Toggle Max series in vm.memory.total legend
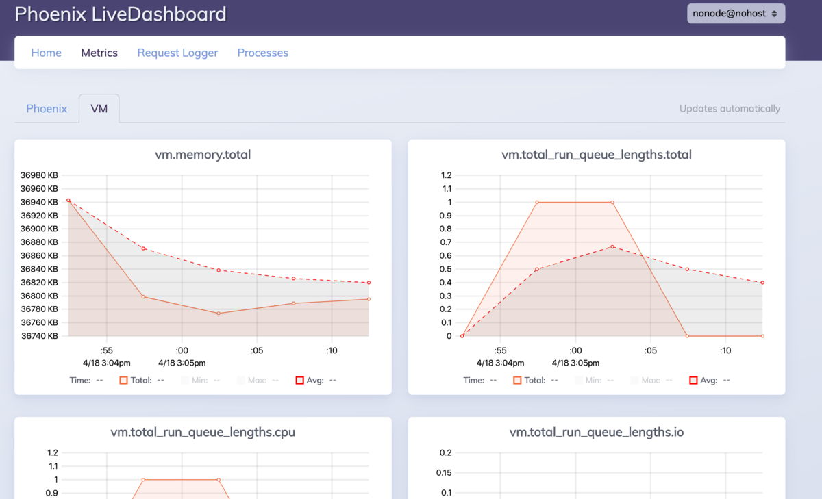Viewport: 822px width, 499px height. [x=258, y=380]
